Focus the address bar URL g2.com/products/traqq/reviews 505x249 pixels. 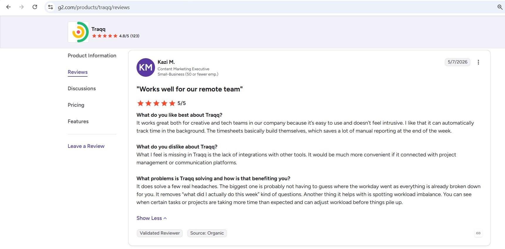(94, 7)
